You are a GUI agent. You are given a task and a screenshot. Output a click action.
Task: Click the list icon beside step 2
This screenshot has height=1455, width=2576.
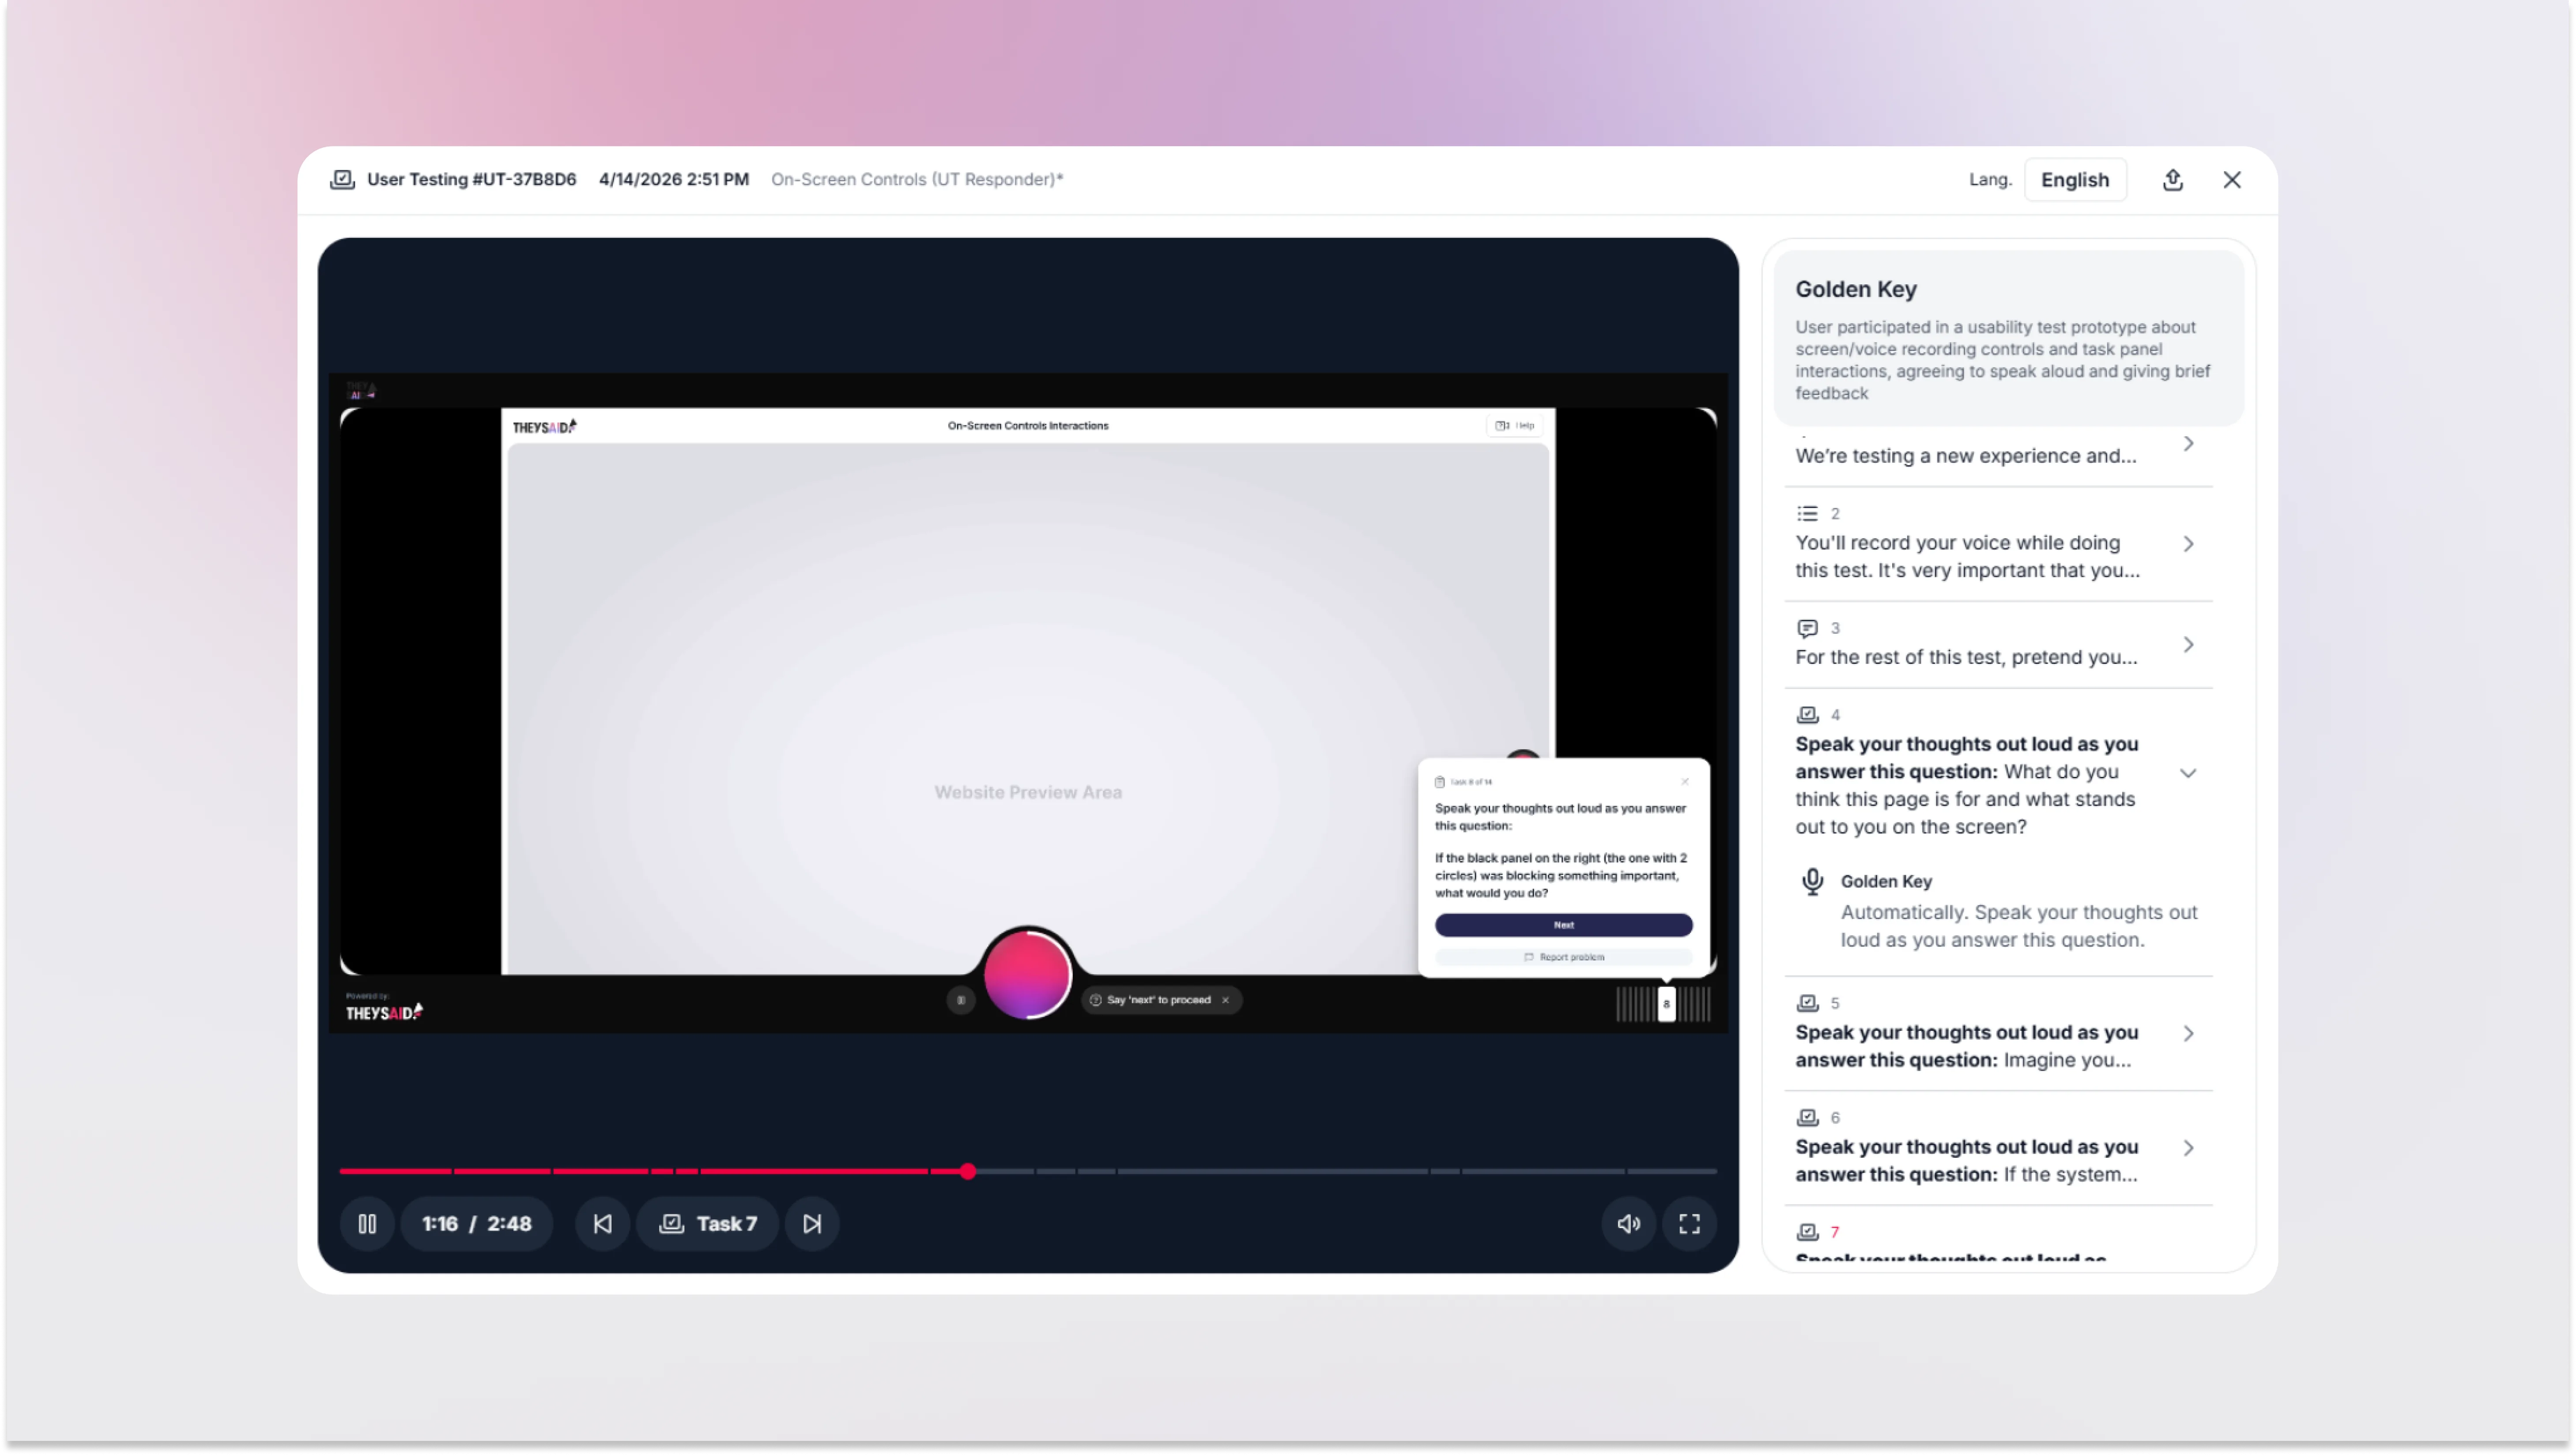coord(1807,513)
